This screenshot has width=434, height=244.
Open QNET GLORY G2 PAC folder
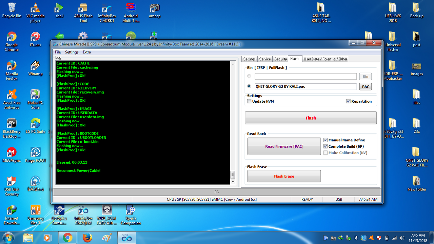(x=417, y=157)
